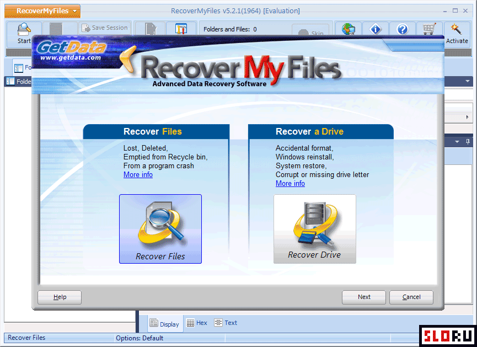Click the right scroll arrow in the side panel
The height and width of the screenshot is (347, 477).
coord(468,117)
